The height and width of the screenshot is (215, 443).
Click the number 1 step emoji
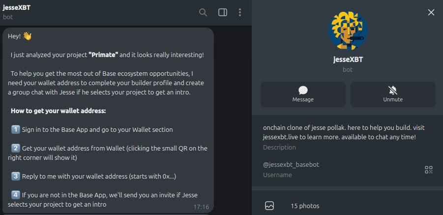(15, 129)
